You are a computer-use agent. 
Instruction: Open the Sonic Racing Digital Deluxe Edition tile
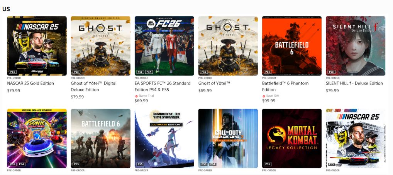(x=37, y=138)
